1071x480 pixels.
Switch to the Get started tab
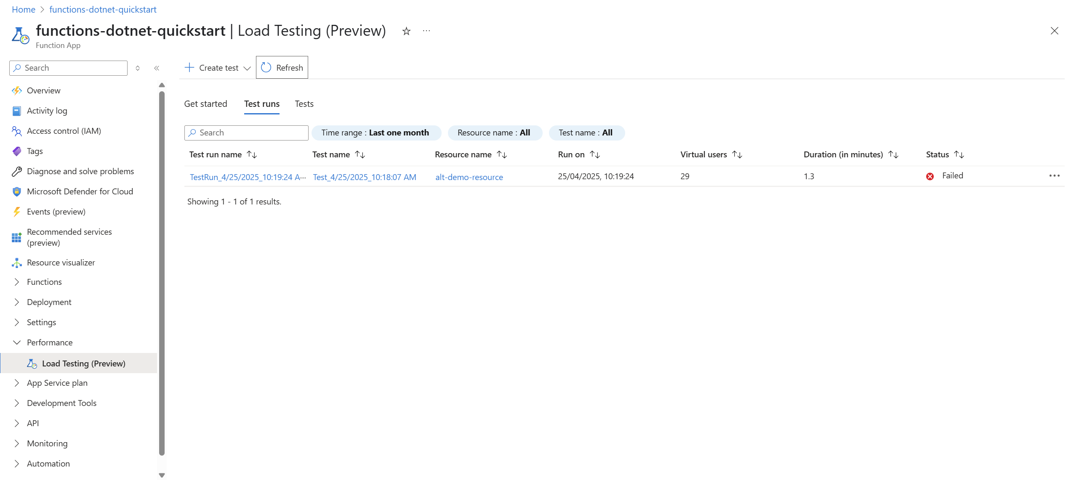(x=205, y=104)
